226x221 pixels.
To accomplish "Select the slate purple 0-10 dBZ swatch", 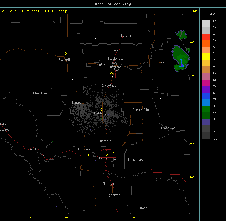I will (x=206, y=122).
